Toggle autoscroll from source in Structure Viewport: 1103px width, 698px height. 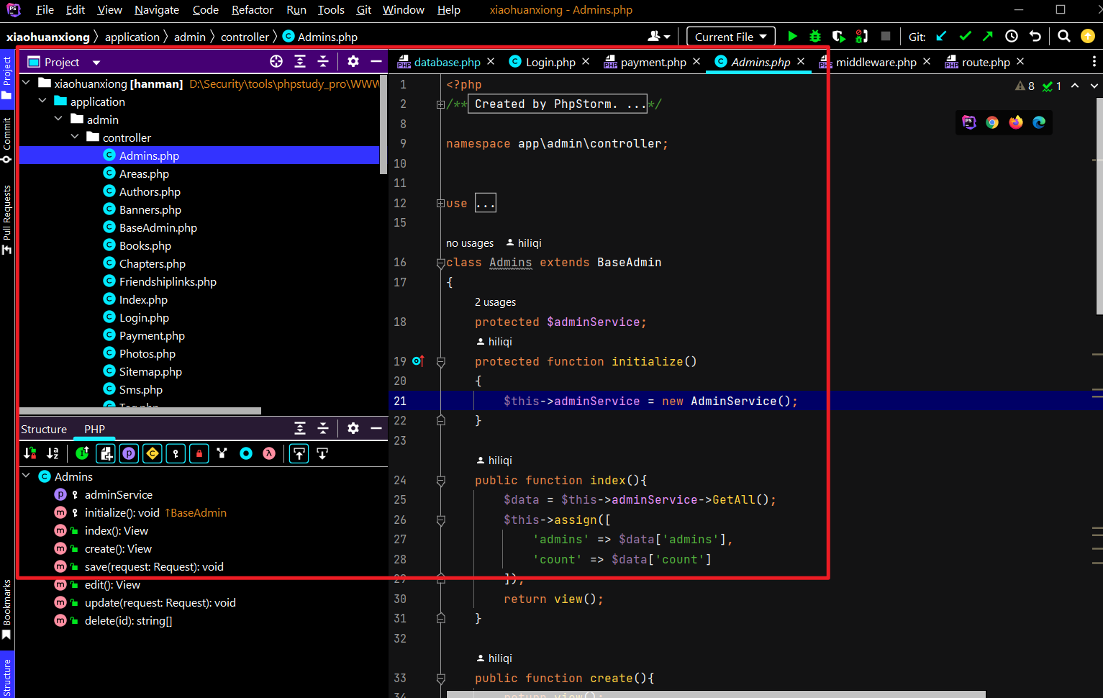coord(322,453)
